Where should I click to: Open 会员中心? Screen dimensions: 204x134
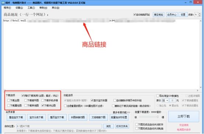click(x=172, y=15)
